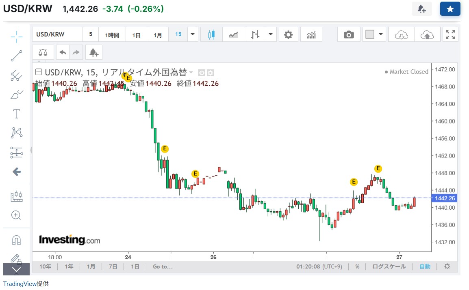The height and width of the screenshot is (290, 469).
Task: Toggle the percent scale option
Action: point(357,266)
